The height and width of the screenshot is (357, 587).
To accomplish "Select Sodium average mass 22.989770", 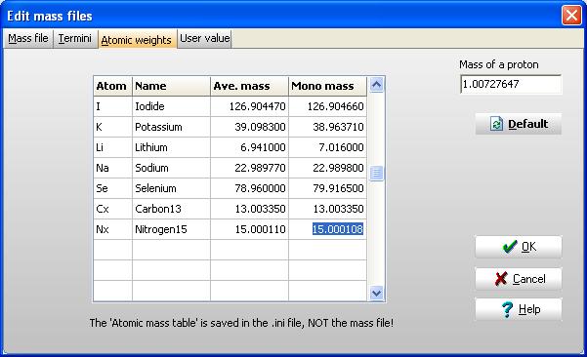I will pos(249,168).
